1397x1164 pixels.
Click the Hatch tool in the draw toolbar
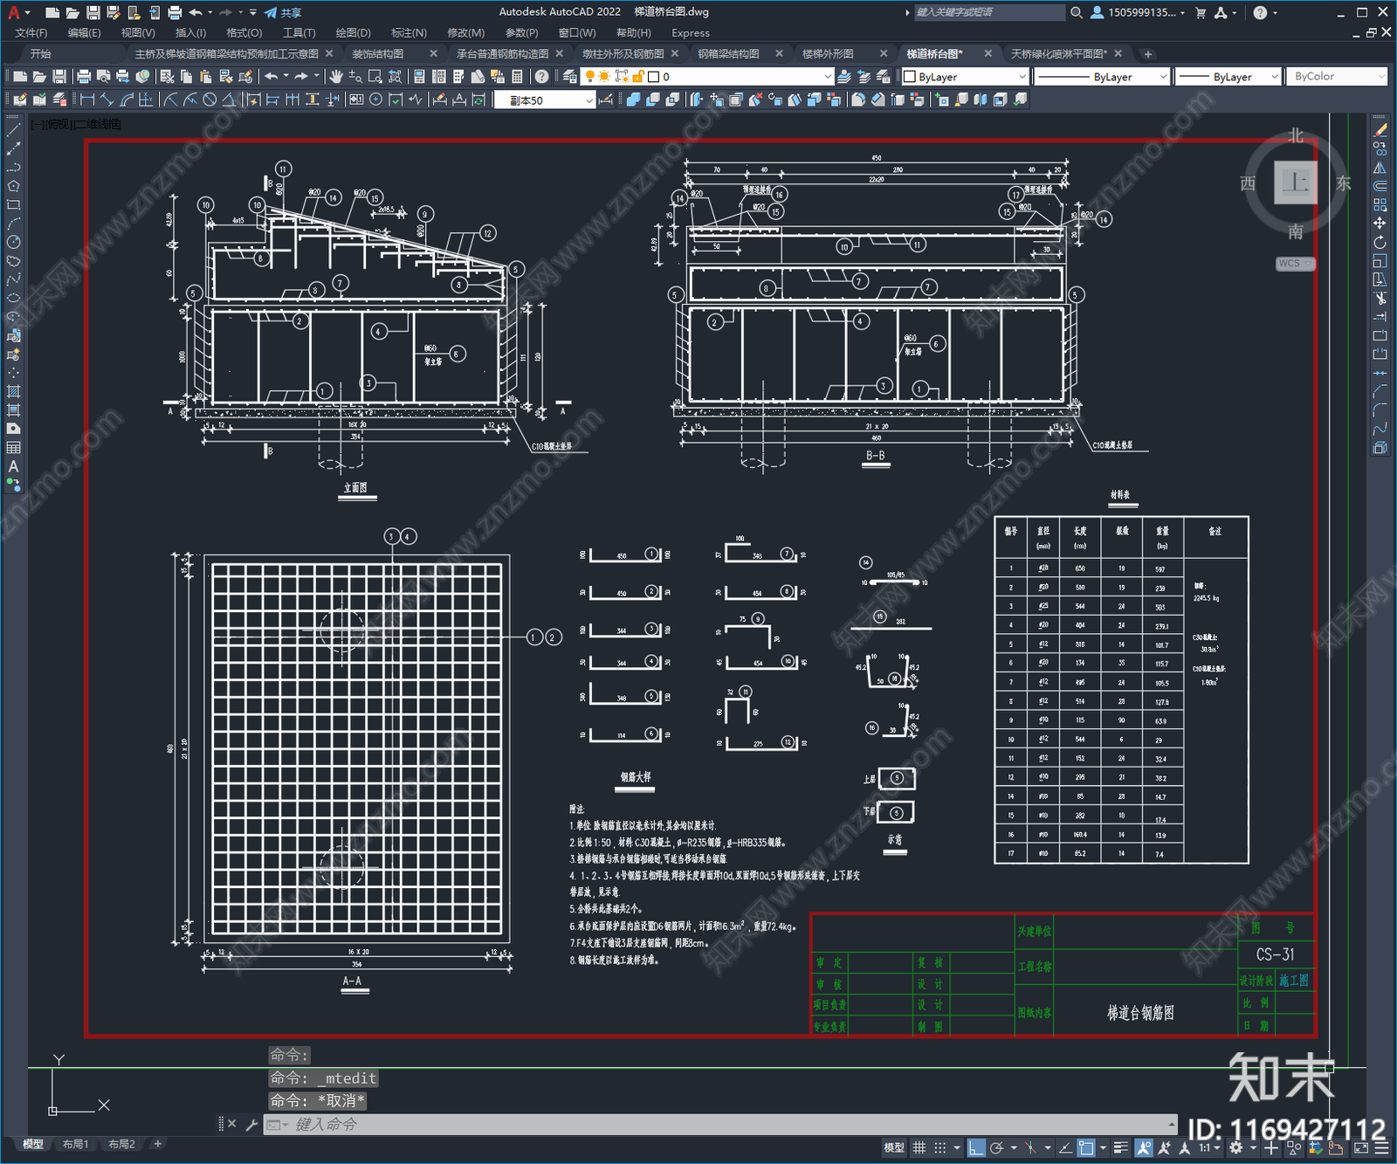click(x=13, y=391)
